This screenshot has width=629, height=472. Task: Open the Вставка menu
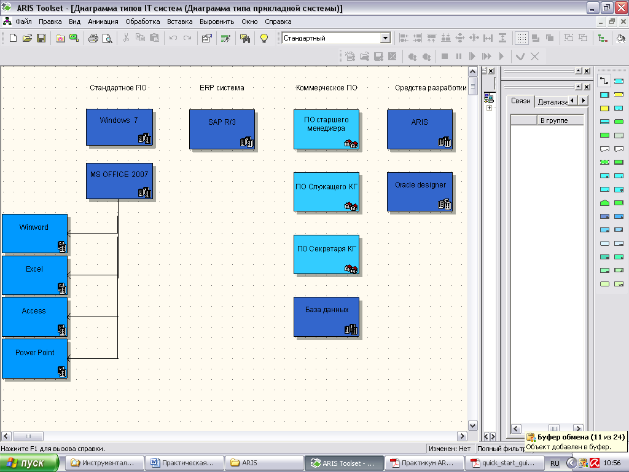coord(180,22)
